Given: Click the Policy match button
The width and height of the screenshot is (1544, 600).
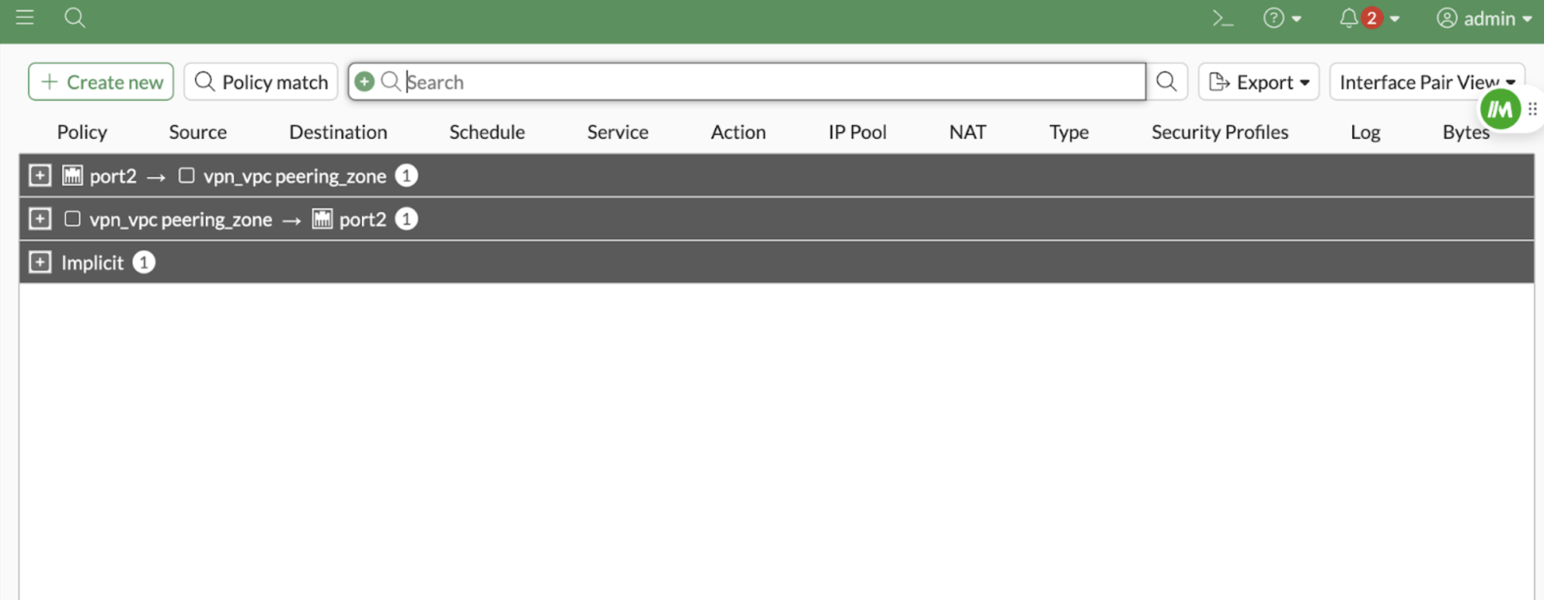Looking at the screenshot, I should tap(260, 81).
